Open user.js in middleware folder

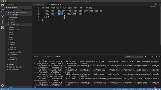(12, 22)
